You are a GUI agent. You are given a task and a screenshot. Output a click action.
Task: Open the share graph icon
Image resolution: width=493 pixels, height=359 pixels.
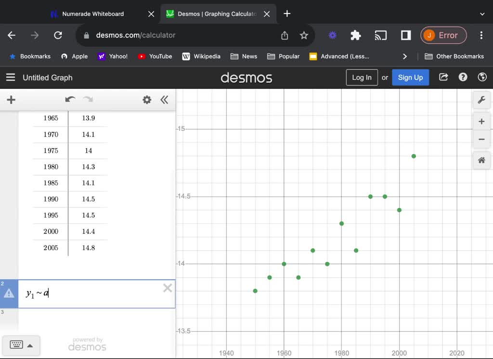[x=443, y=77]
